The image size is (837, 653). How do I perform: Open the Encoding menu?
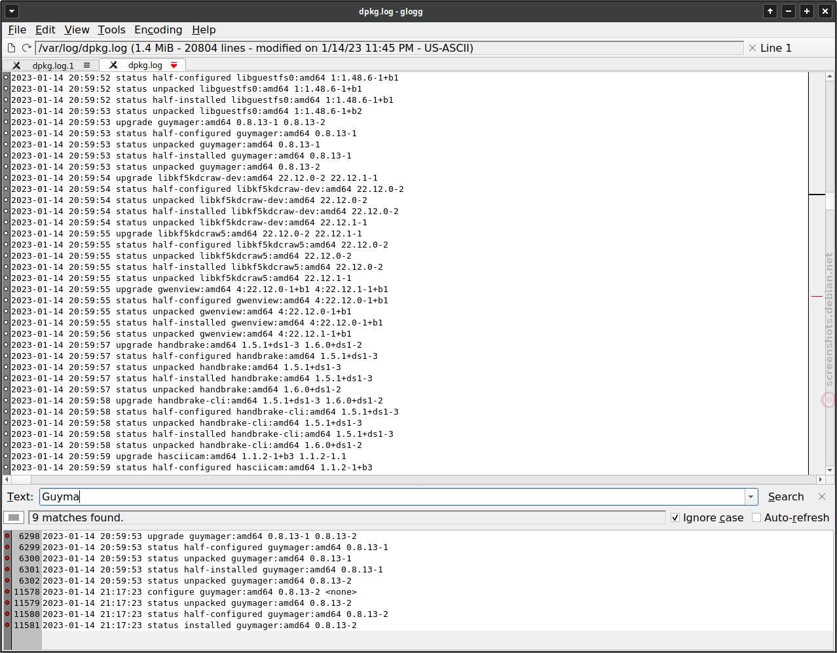coord(158,29)
